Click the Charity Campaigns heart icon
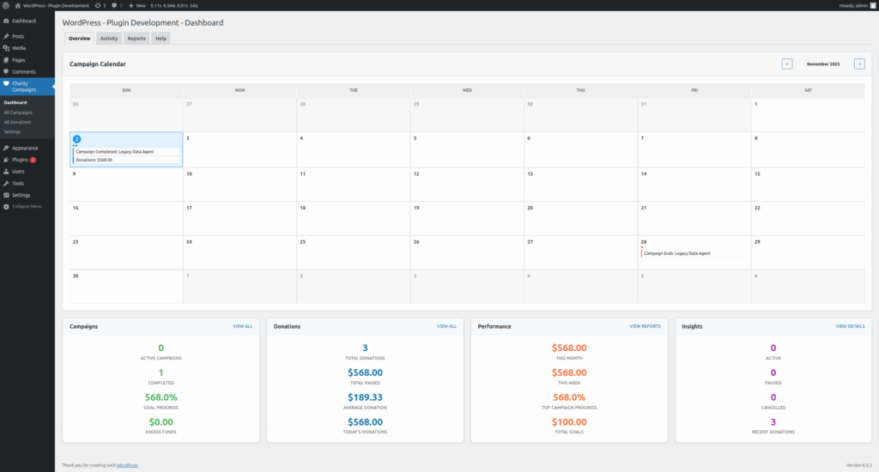This screenshot has height=472, width=879. [x=6, y=83]
